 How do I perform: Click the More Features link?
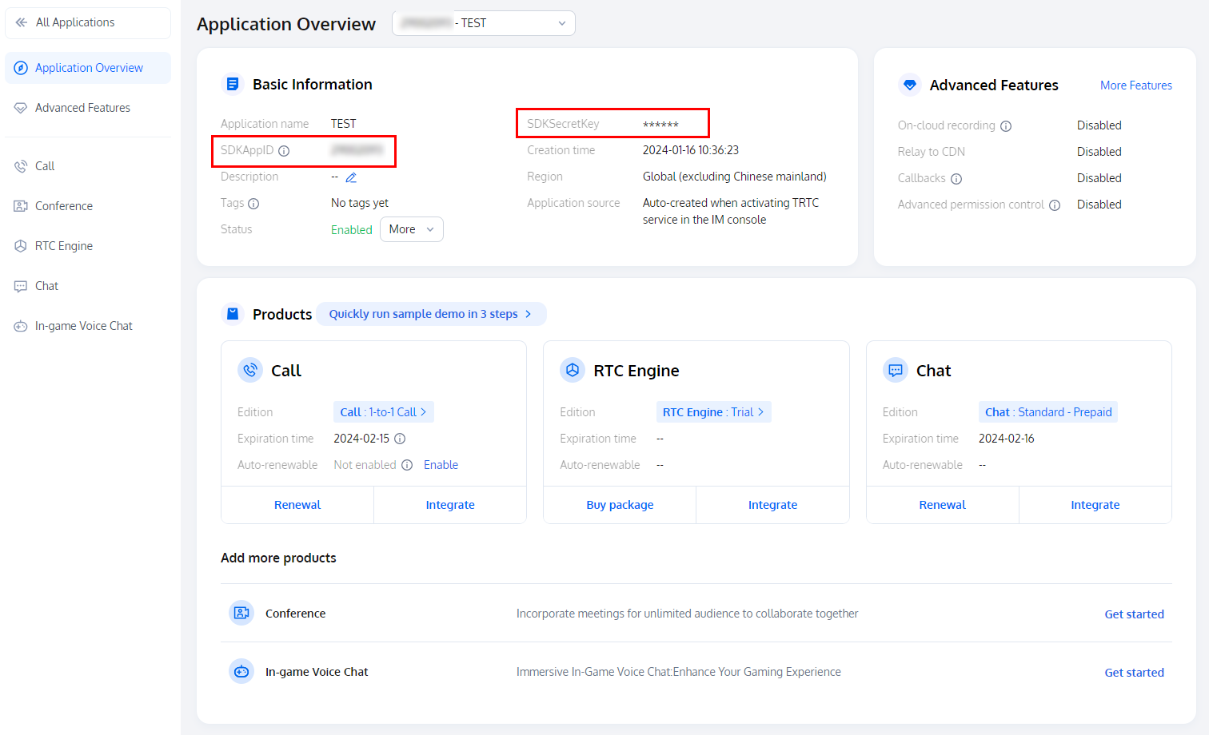[x=1135, y=85]
